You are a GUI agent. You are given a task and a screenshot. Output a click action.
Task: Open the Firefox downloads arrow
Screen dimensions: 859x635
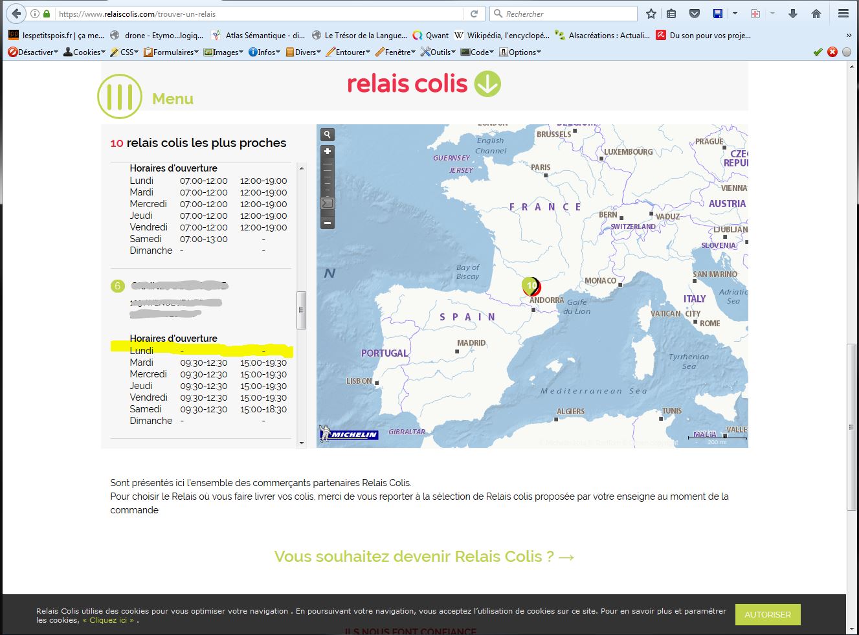point(792,14)
